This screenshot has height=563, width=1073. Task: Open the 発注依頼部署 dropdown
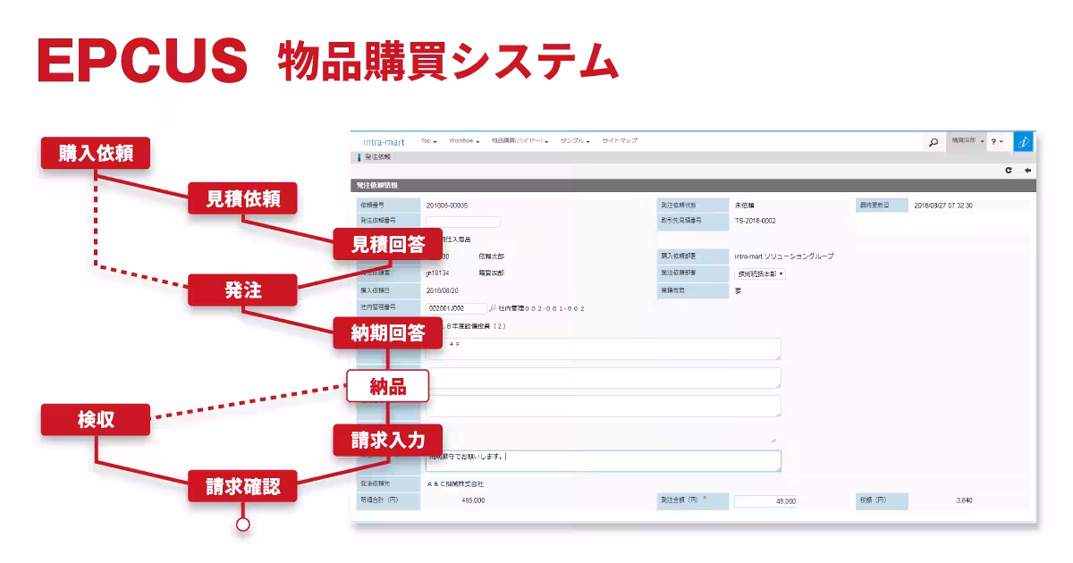click(760, 274)
